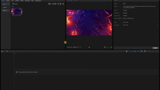Toggle auto snapping in timeline
This screenshot has height=90, width=160.
(135, 51)
